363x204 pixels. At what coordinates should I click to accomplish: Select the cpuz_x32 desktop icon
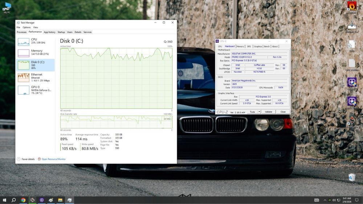(x=352, y=84)
